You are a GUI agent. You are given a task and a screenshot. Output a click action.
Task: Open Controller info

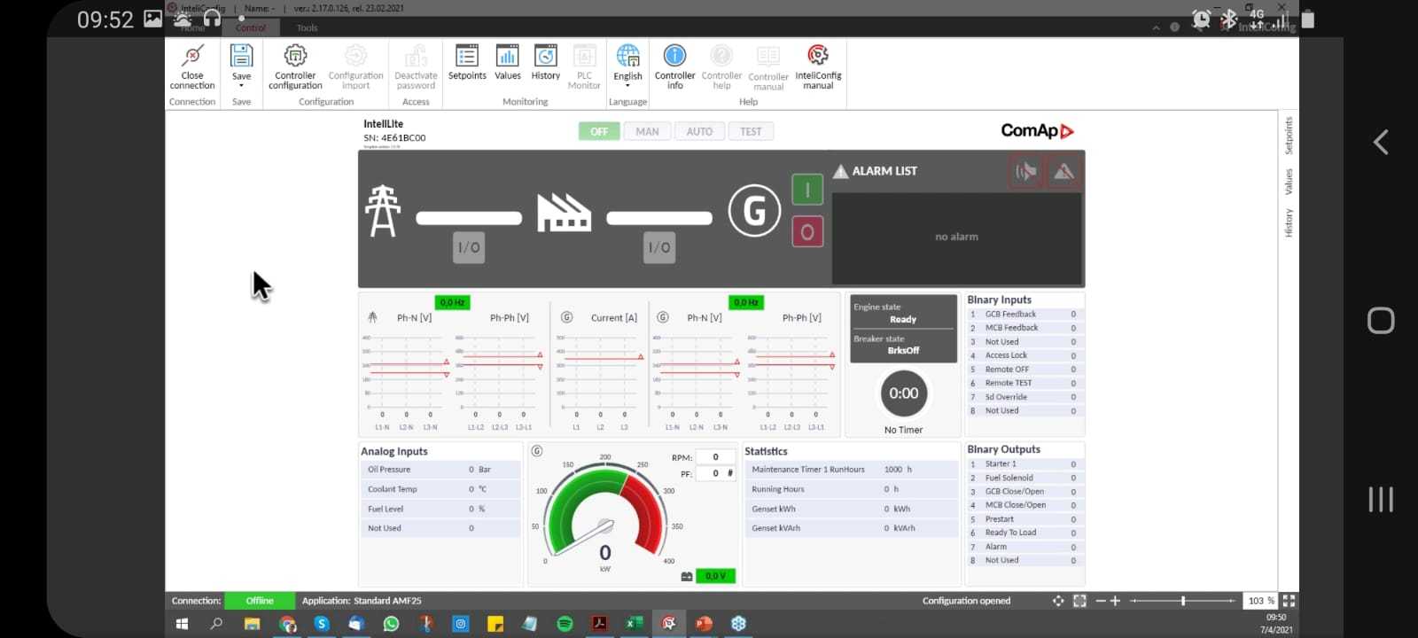click(x=674, y=57)
